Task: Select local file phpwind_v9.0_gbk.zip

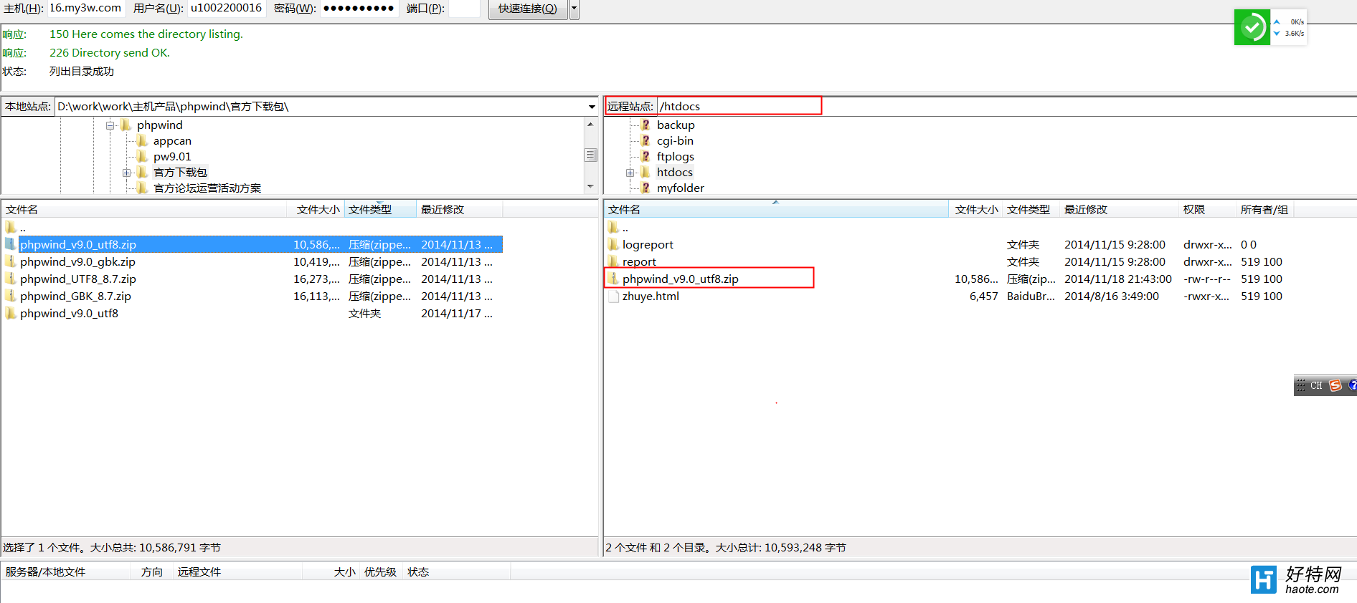Action: pos(77,262)
